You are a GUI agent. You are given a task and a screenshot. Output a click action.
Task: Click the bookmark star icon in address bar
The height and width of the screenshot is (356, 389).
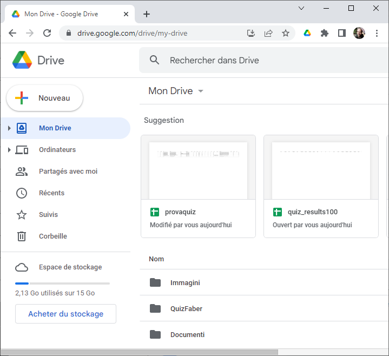coord(286,33)
